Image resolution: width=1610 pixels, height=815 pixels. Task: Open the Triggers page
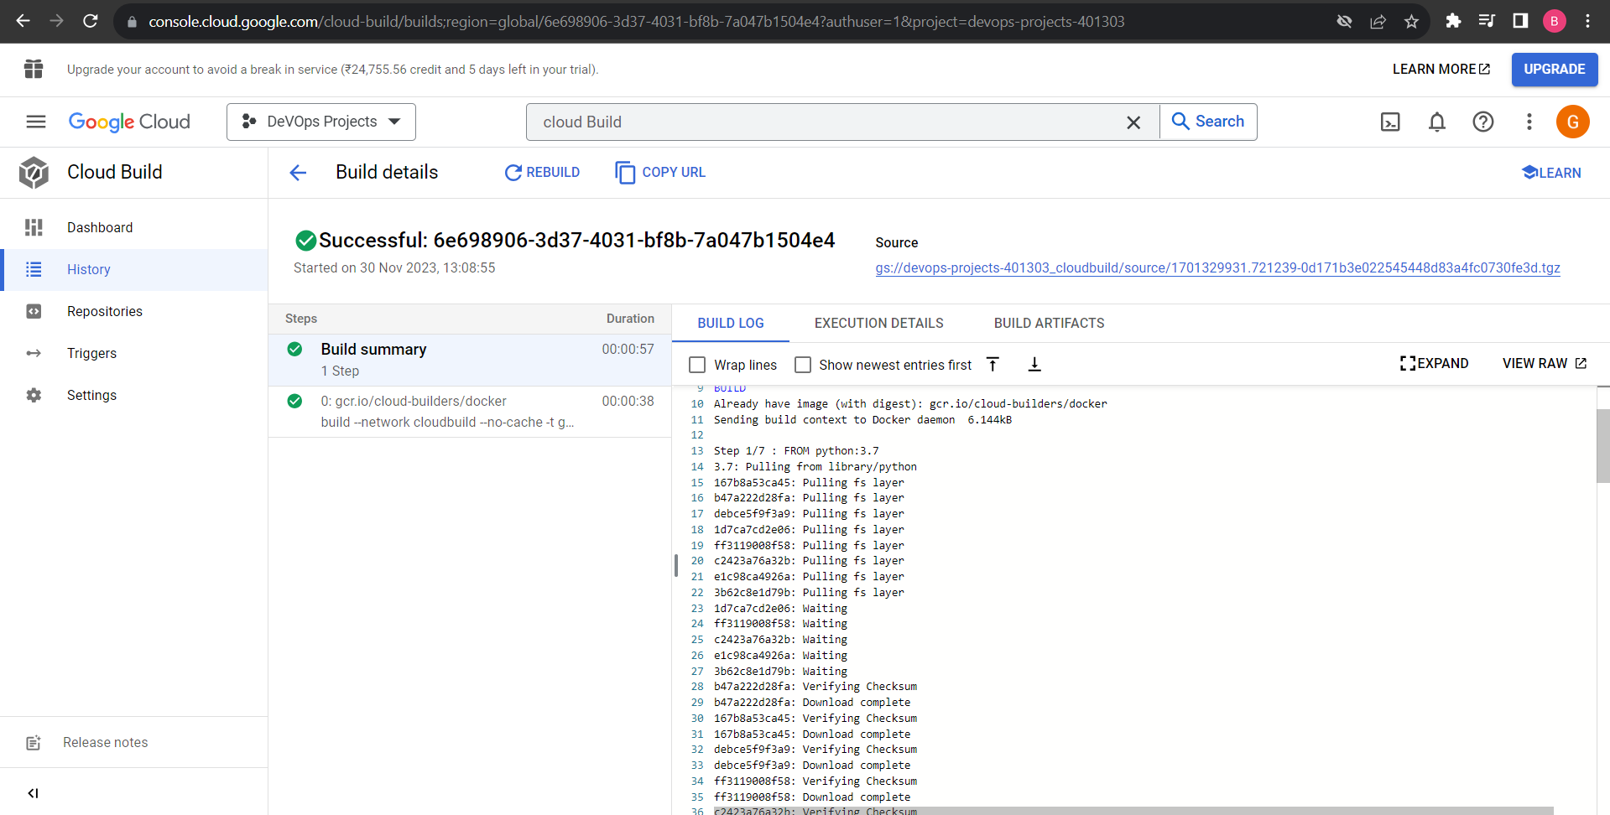134,353
